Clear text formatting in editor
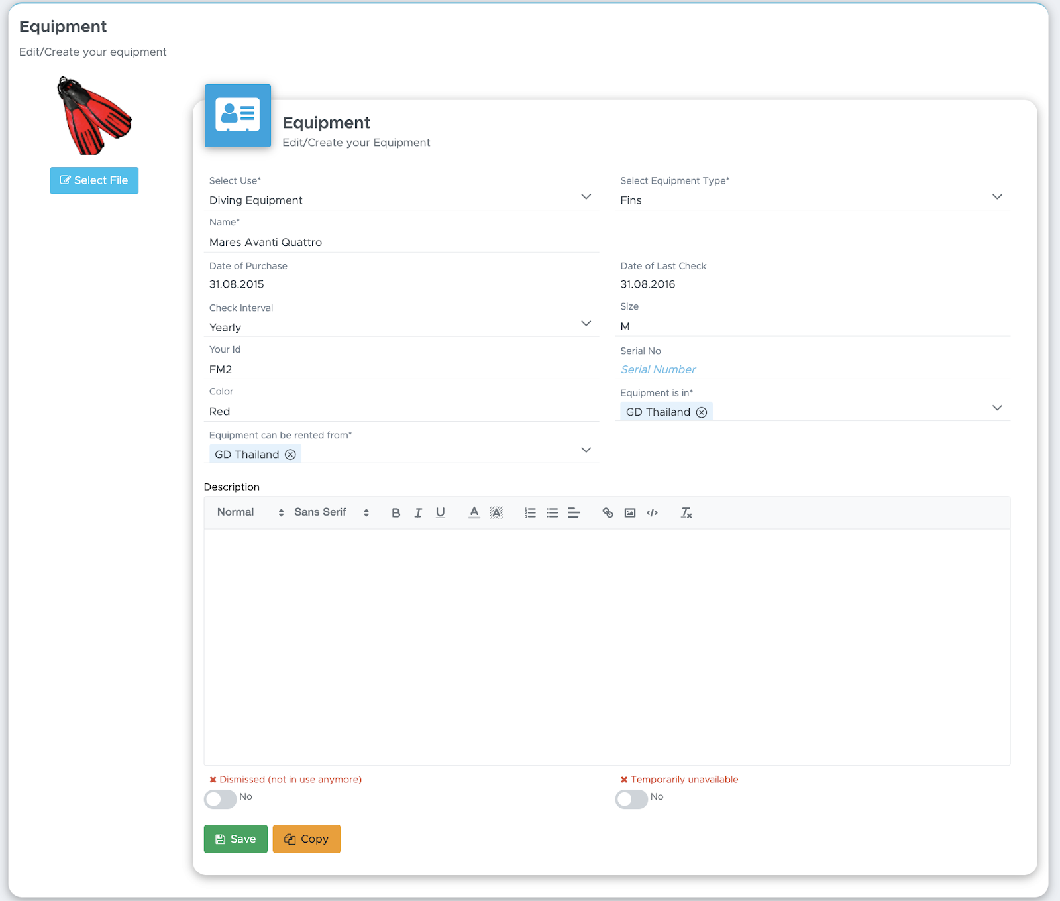The height and width of the screenshot is (901, 1060). [686, 512]
